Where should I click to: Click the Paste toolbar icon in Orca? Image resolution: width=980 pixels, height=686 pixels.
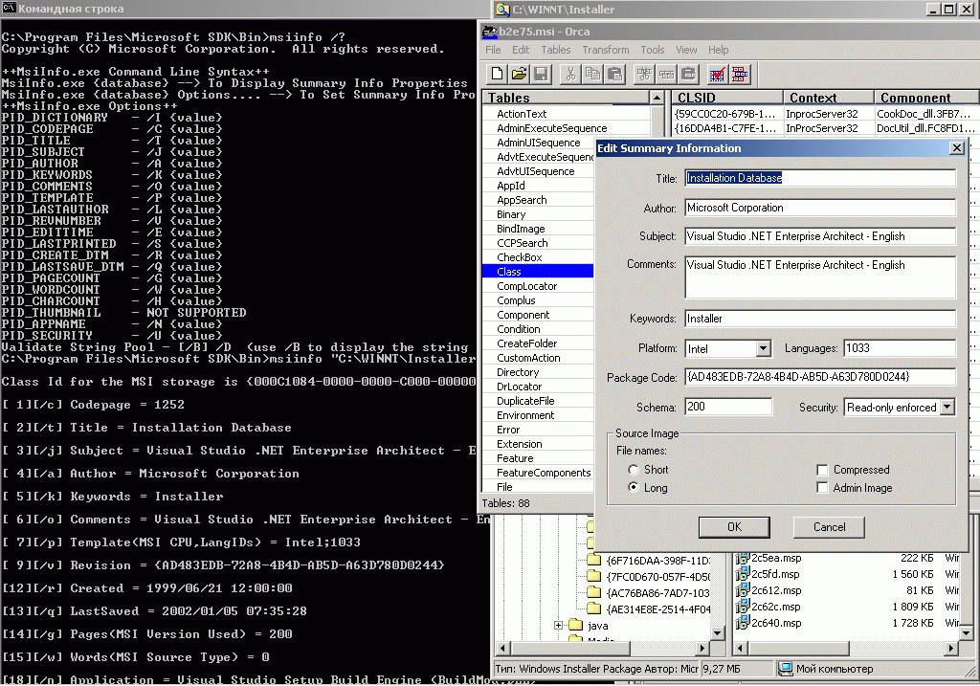point(615,75)
